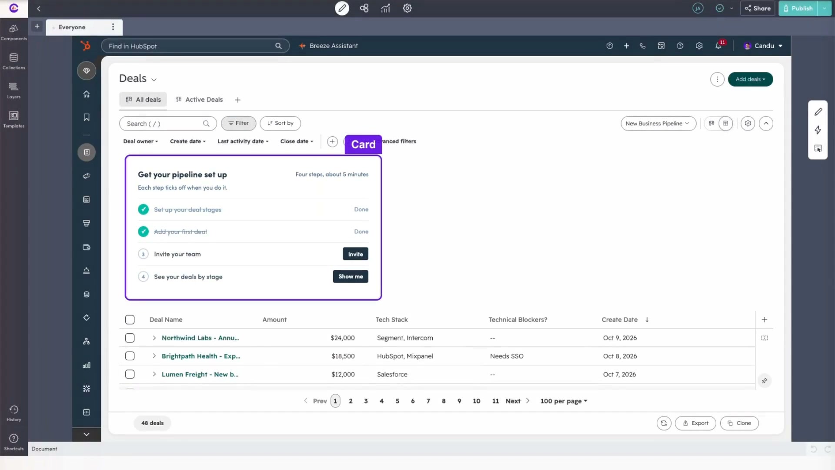Open HubSpot notifications bell
Viewport: 835px width, 470px height.
(x=719, y=46)
